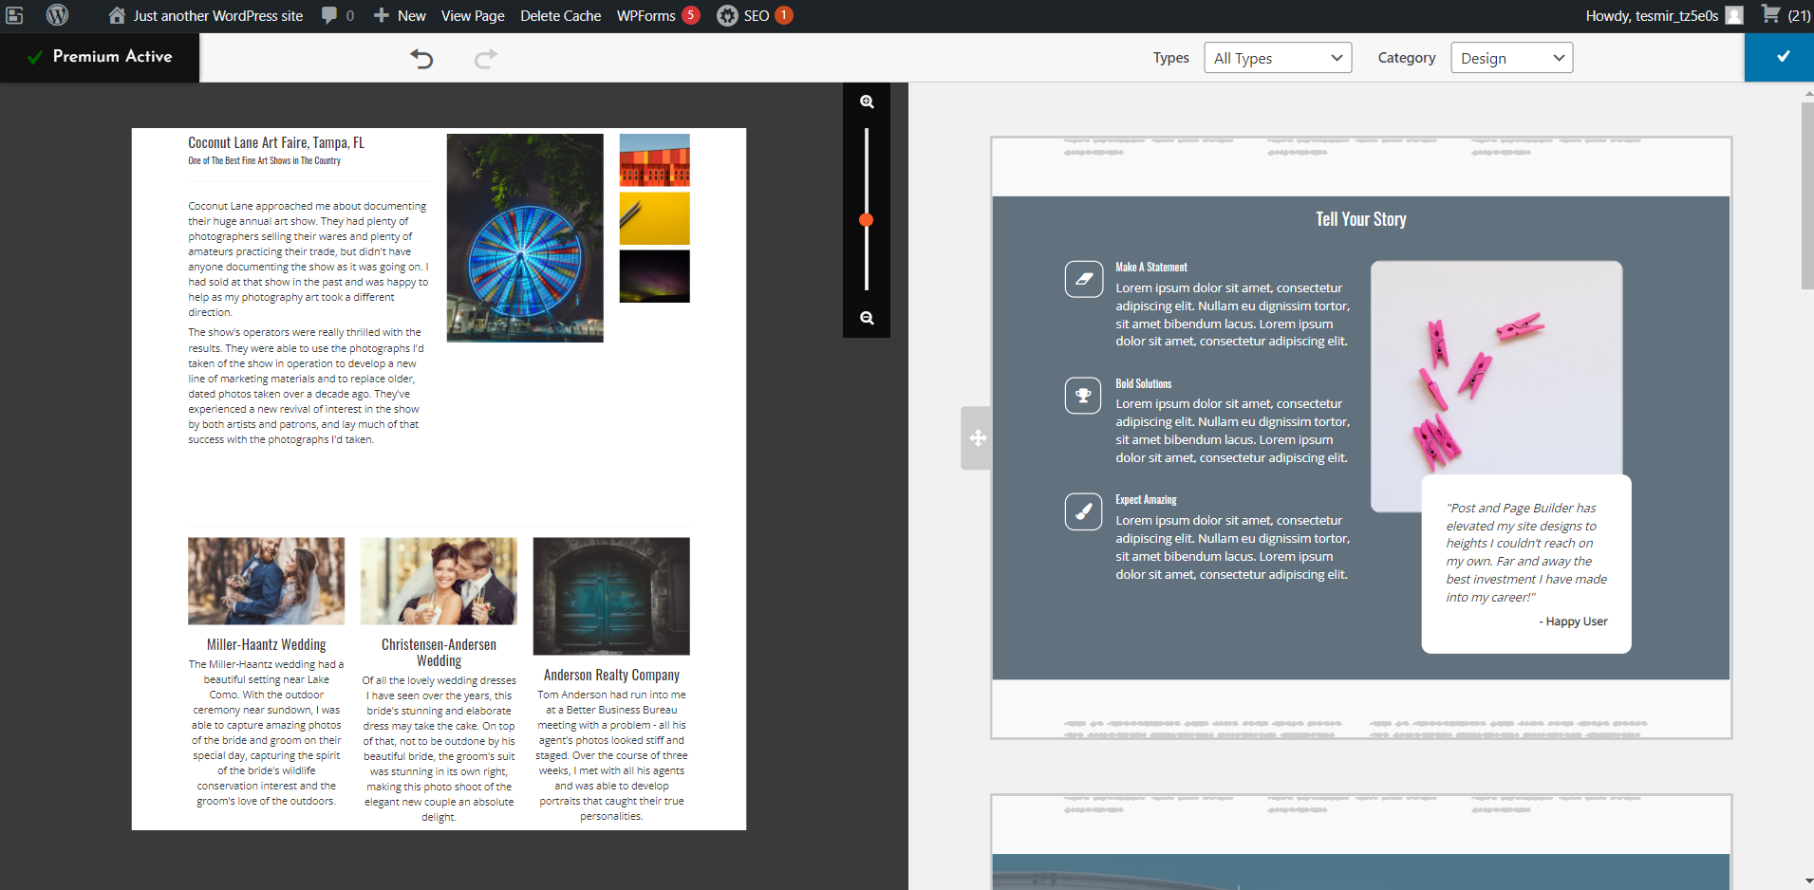
Task: Click the Premium Active button
Action: click(x=100, y=57)
